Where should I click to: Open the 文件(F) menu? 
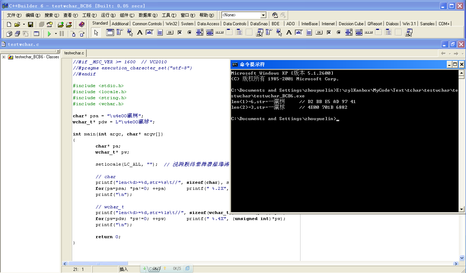(x=14, y=15)
